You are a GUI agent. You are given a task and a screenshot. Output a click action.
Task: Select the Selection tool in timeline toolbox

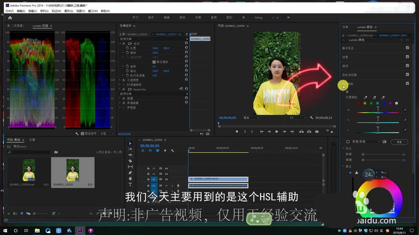[130, 143]
